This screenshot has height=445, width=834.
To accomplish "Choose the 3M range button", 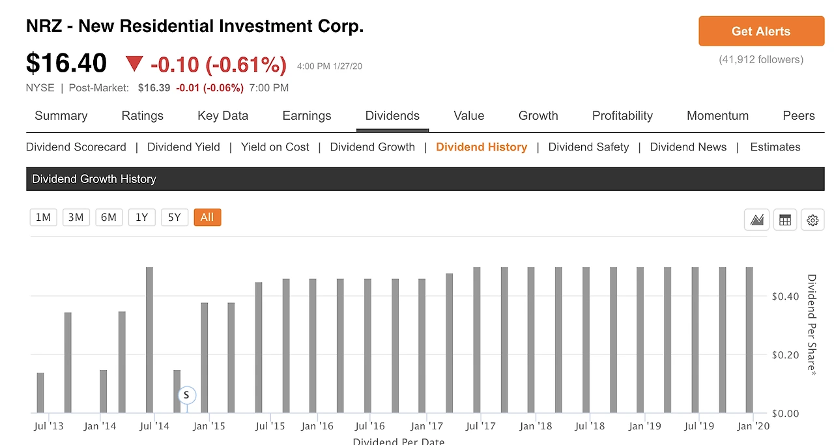I will 76,218.
